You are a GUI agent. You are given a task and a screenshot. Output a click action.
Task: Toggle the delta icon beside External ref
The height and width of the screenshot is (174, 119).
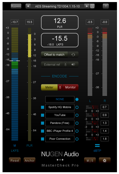(65, 65)
